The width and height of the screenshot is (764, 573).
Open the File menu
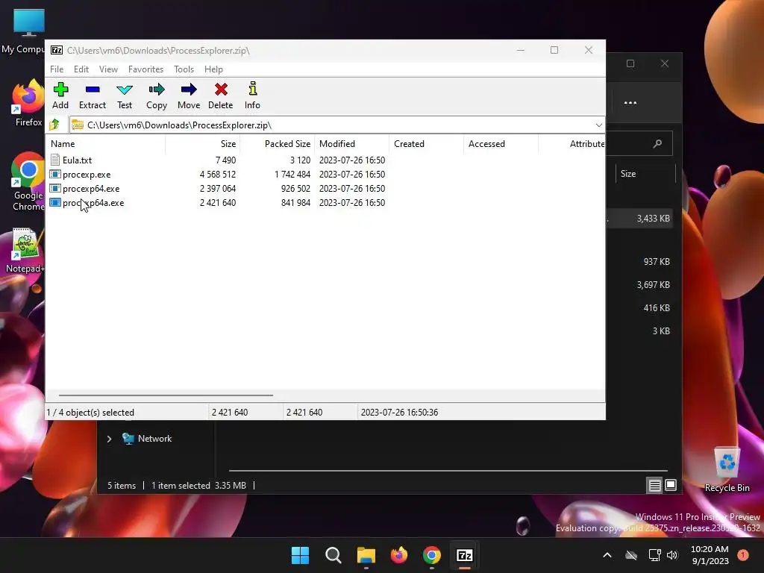click(57, 69)
